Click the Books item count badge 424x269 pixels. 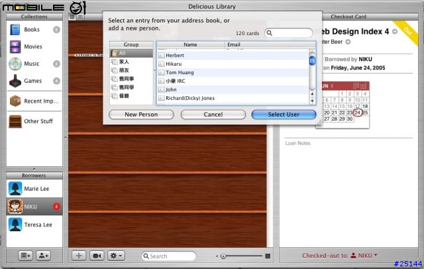[56, 29]
